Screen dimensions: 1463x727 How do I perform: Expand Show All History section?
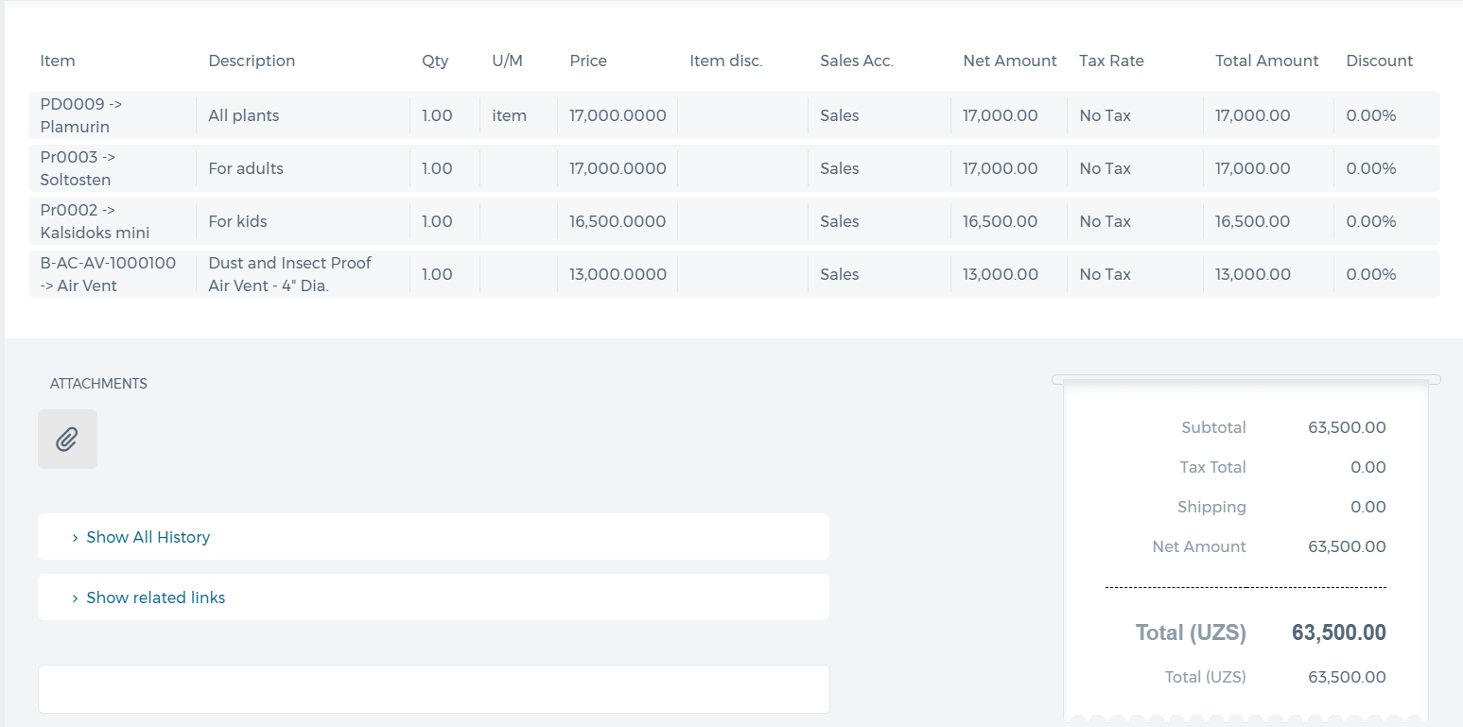[x=433, y=537]
